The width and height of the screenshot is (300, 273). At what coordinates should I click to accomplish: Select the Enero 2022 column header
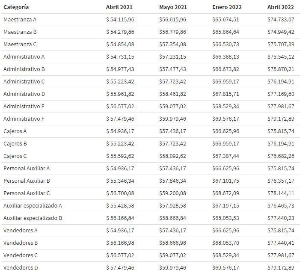(x=226, y=7)
